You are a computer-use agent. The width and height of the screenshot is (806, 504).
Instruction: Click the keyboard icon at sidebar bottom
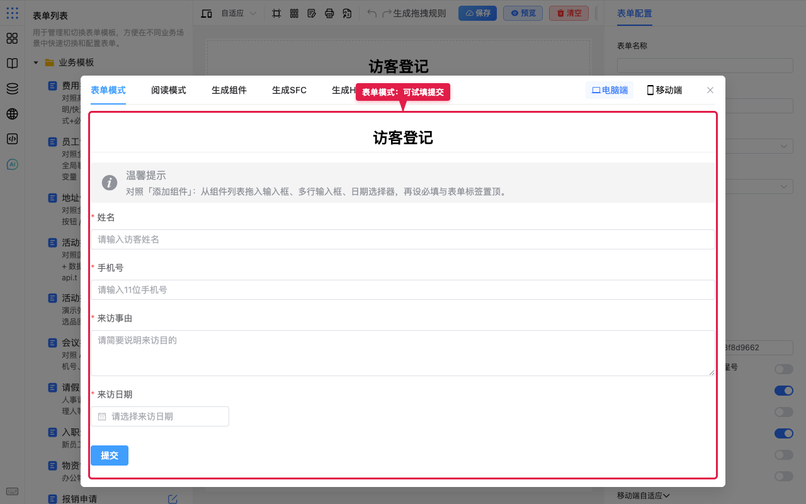click(x=12, y=491)
